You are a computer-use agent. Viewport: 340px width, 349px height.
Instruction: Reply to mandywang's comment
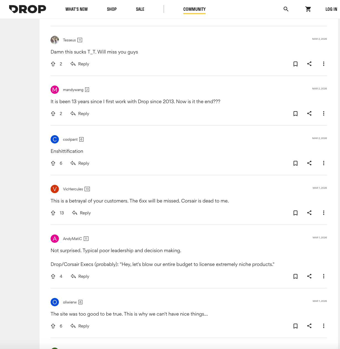pyautogui.click(x=80, y=113)
